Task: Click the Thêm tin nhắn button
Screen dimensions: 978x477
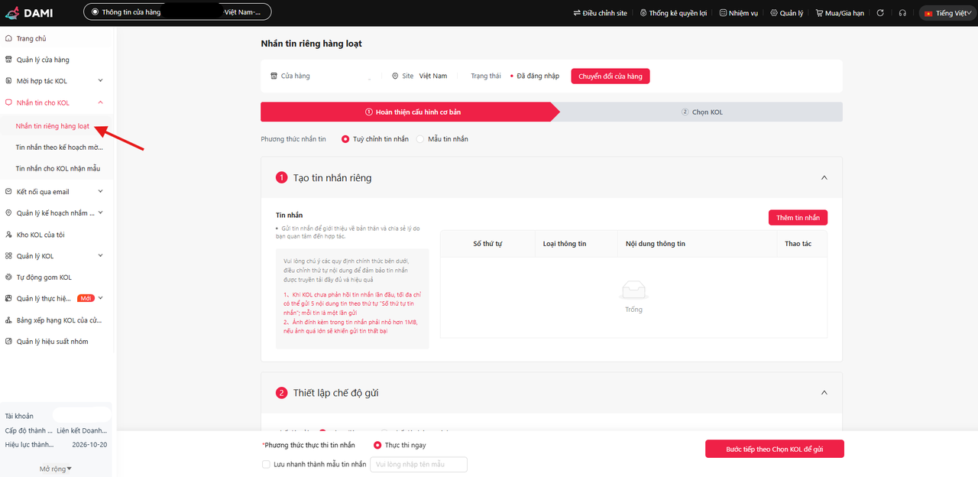Action: (798, 218)
